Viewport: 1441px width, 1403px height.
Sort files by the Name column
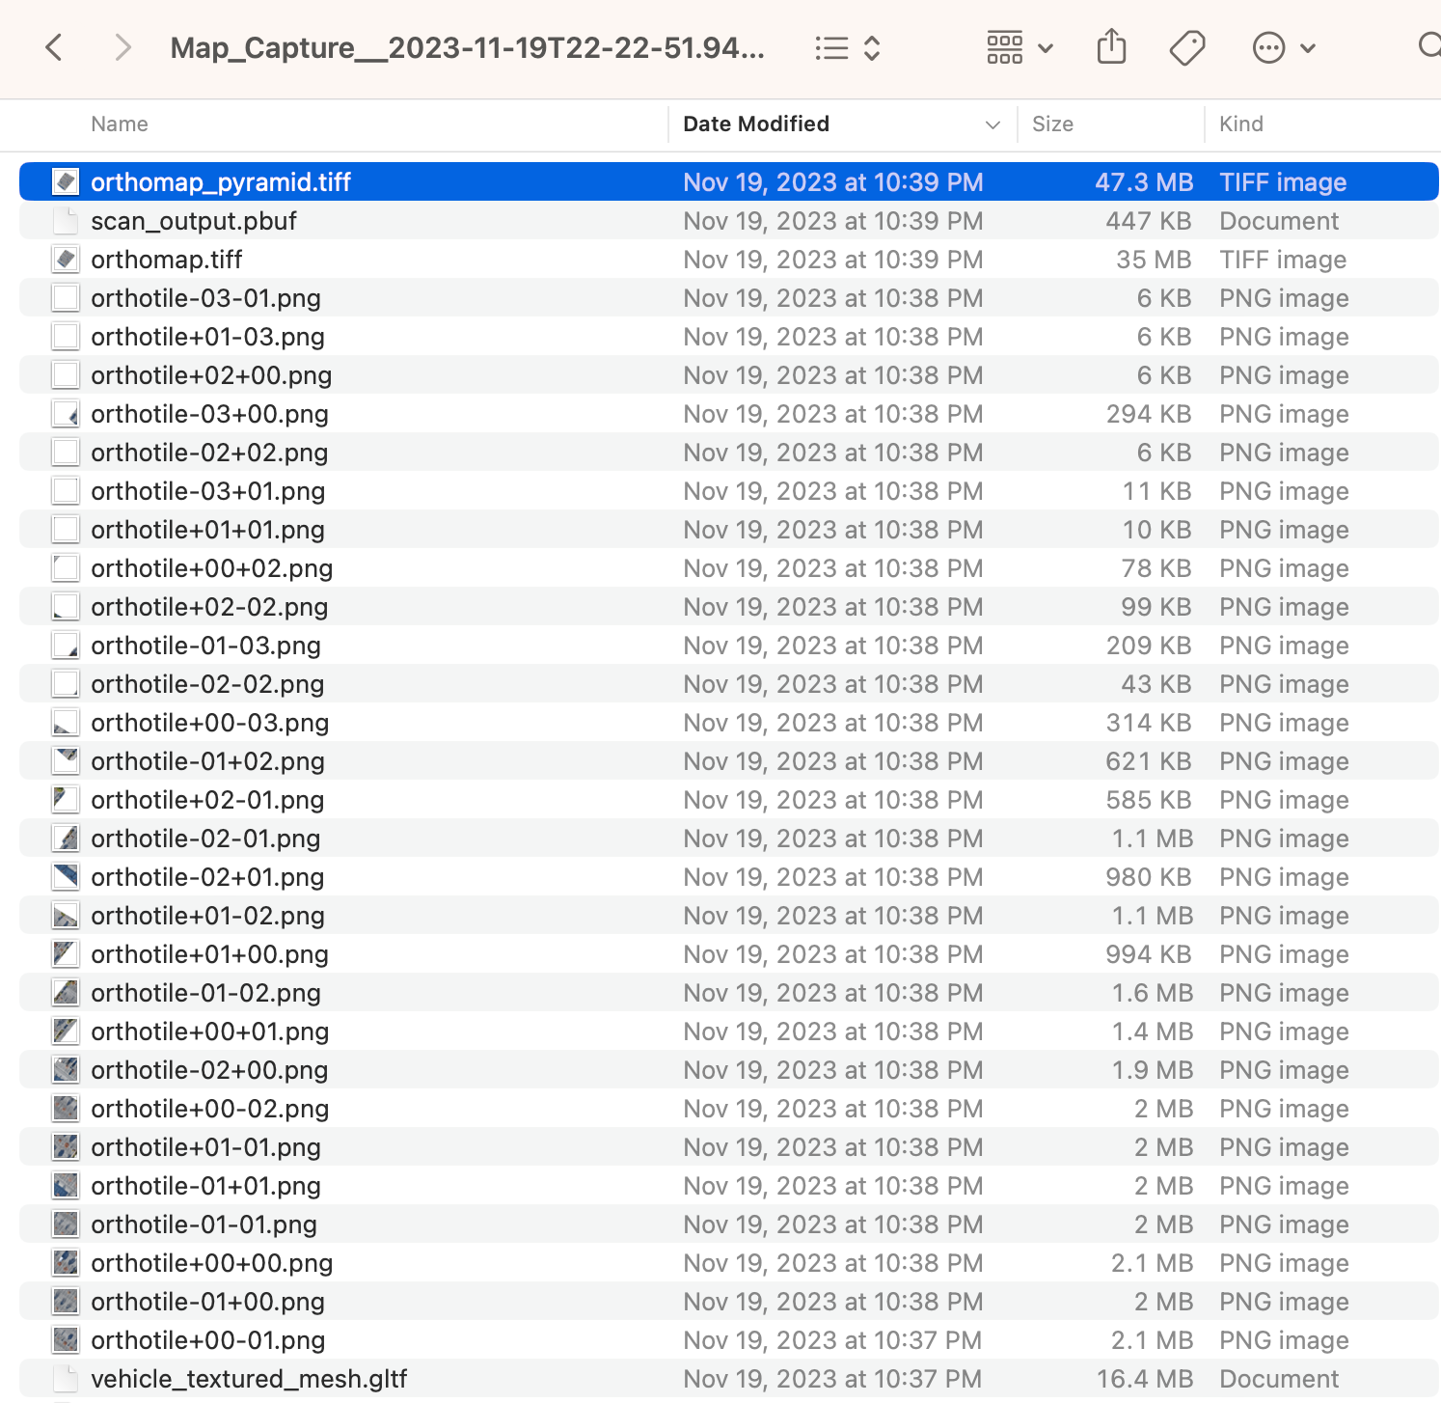pyautogui.click(x=120, y=124)
